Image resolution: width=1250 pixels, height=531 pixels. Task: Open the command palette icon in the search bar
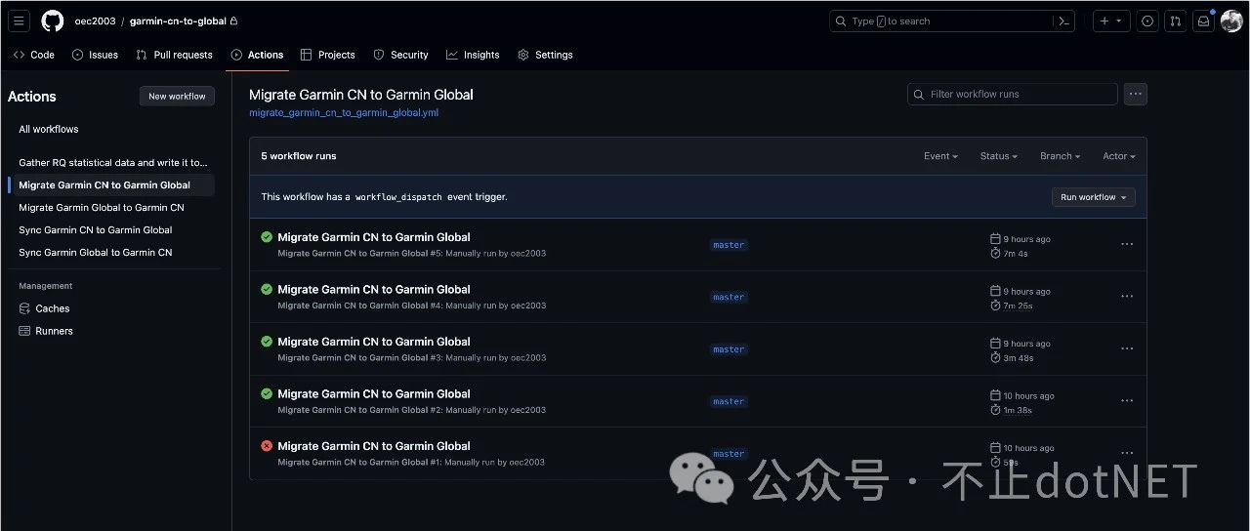1063,20
